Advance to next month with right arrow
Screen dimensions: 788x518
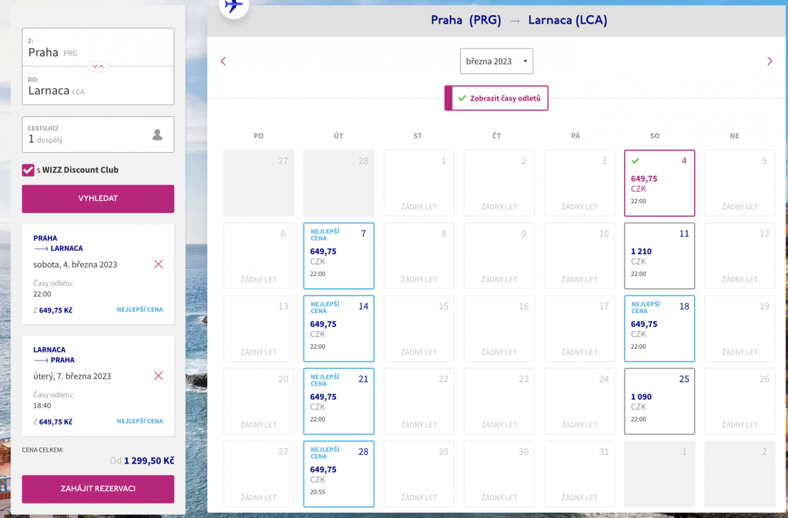tap(770, 61)
